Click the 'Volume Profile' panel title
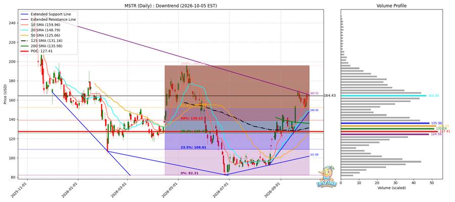 point(391,6)
